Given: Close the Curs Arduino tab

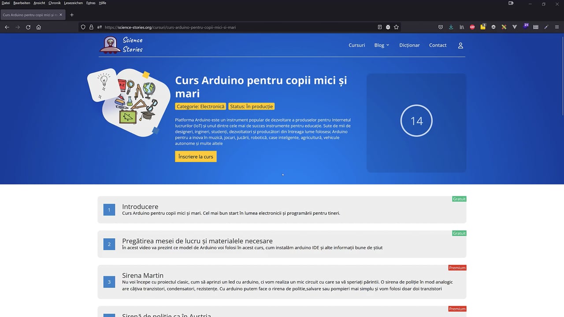Looking at the screenshot, I should [x=61, y=15].
